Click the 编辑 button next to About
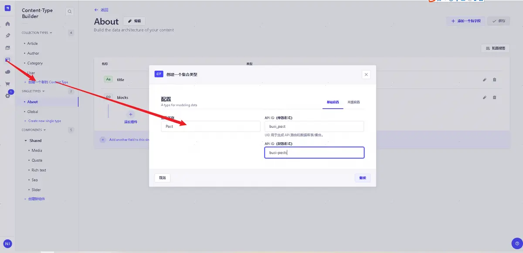Screen dimensions: 523x253 pos(134,21)
